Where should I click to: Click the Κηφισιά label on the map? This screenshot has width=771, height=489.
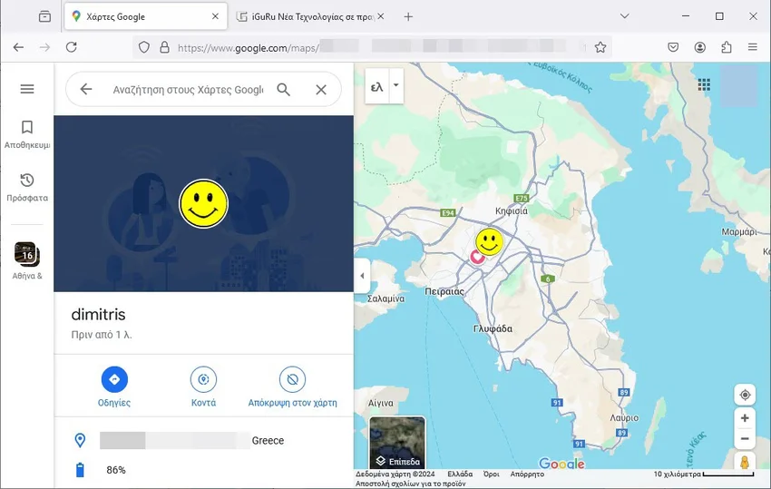pos(512,210)
